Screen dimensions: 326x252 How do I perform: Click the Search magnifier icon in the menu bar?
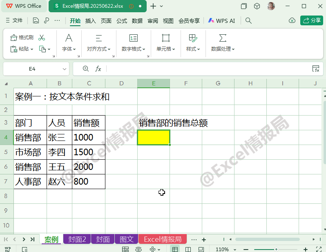248,20
